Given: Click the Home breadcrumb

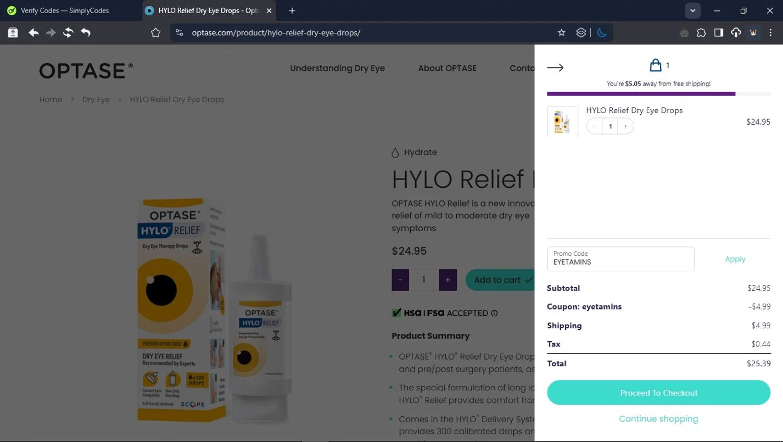Looking at the screenshot, I should (51, 99).
